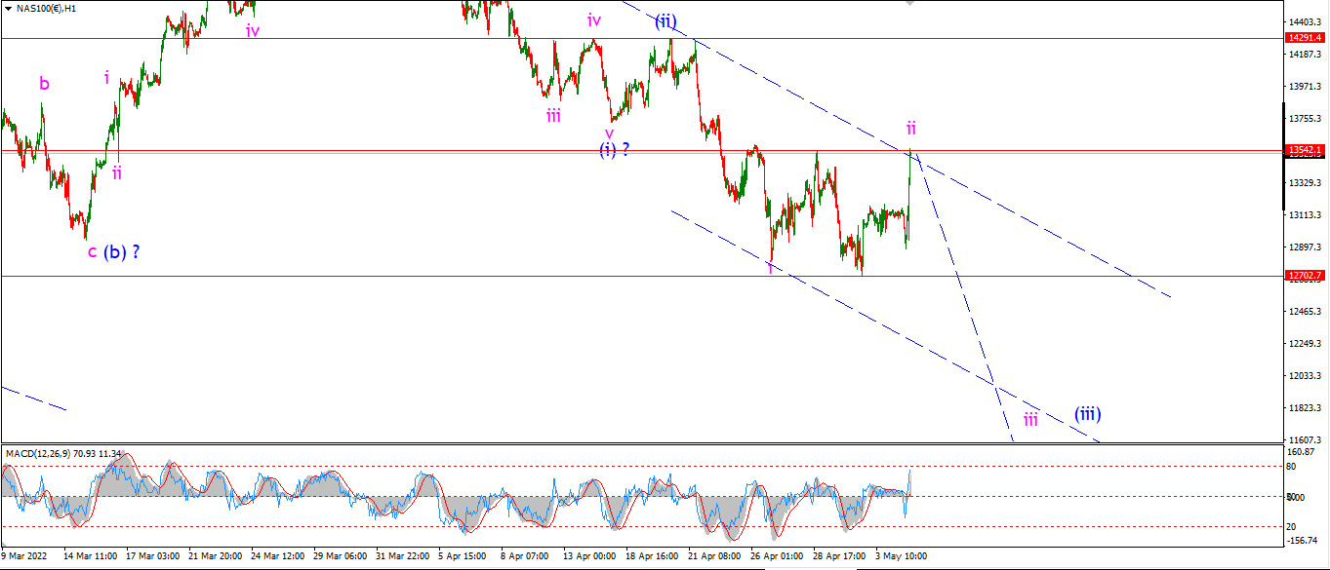Click the small red i label at the April low

pos(770,268)
